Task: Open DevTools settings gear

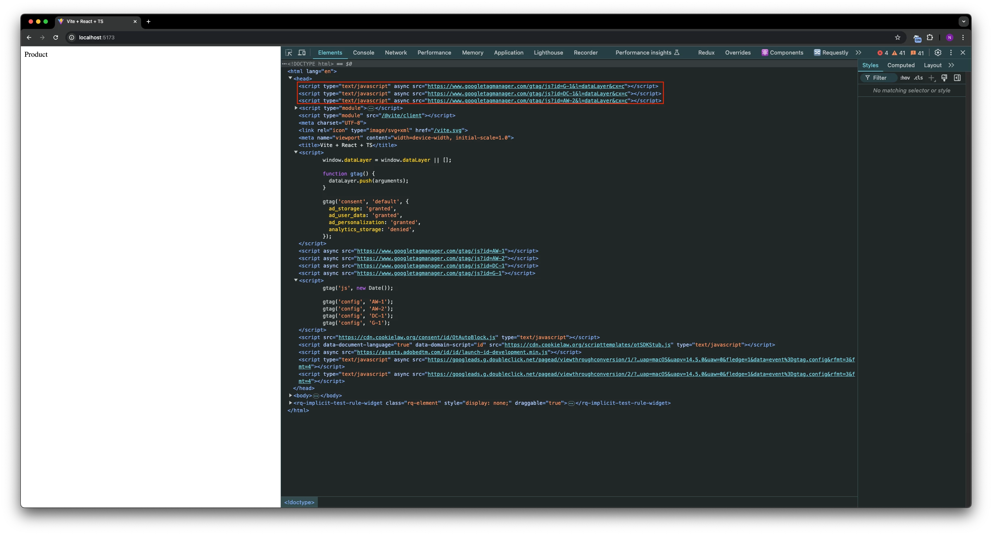Action: (938, 53)
